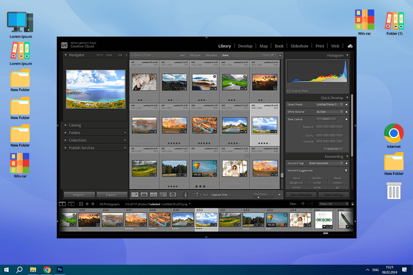Enable the Attribute library filter
This screenshot has height=275, width=413.
(195, 55)
